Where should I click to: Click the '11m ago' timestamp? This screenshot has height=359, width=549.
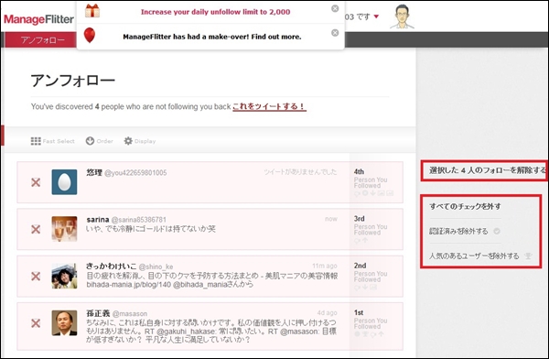coord(325,266)
